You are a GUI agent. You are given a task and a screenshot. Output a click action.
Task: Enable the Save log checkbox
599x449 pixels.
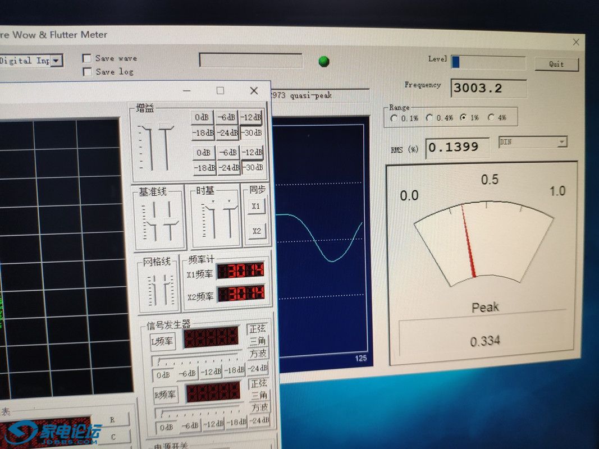[x=87, y=72]
